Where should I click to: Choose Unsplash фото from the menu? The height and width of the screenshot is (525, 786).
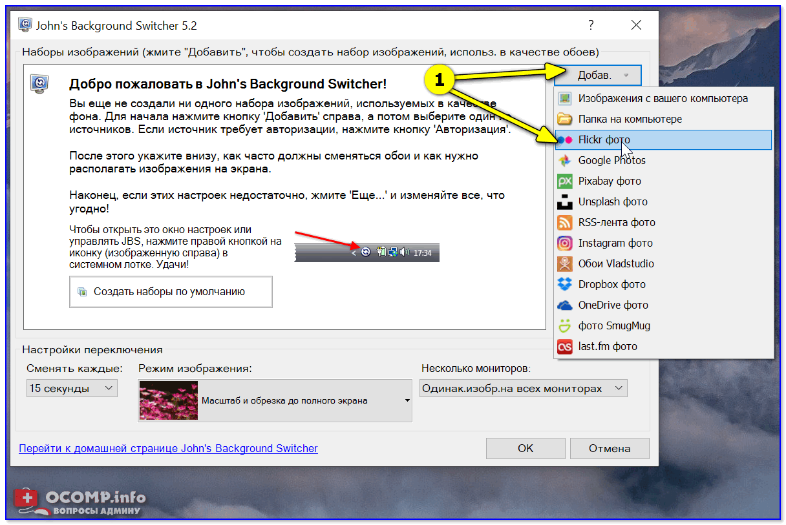(x=663, y=201)
